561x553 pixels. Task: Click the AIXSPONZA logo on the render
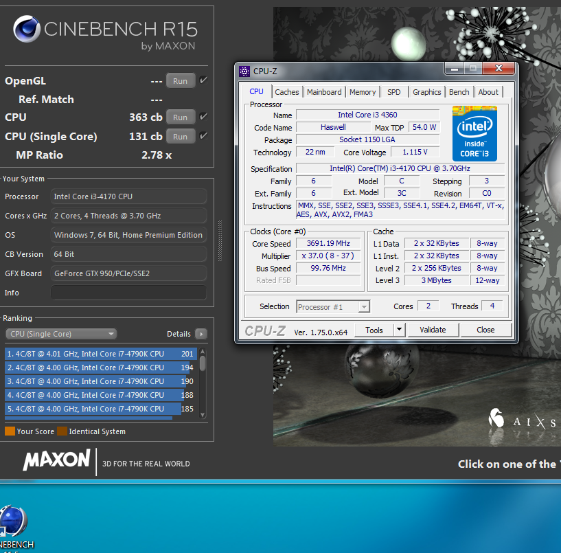tap(523, 419)
